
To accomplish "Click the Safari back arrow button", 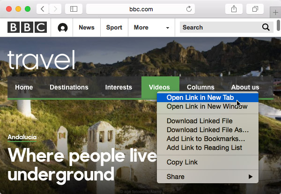I will [42, 9].
